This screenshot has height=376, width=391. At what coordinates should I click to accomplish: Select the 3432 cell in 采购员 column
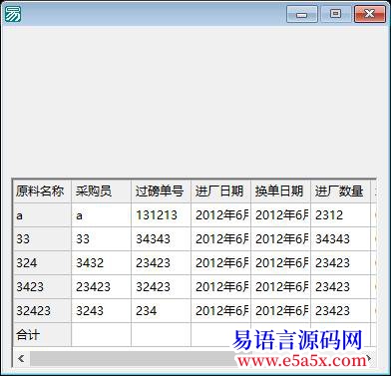click(101, 263)
